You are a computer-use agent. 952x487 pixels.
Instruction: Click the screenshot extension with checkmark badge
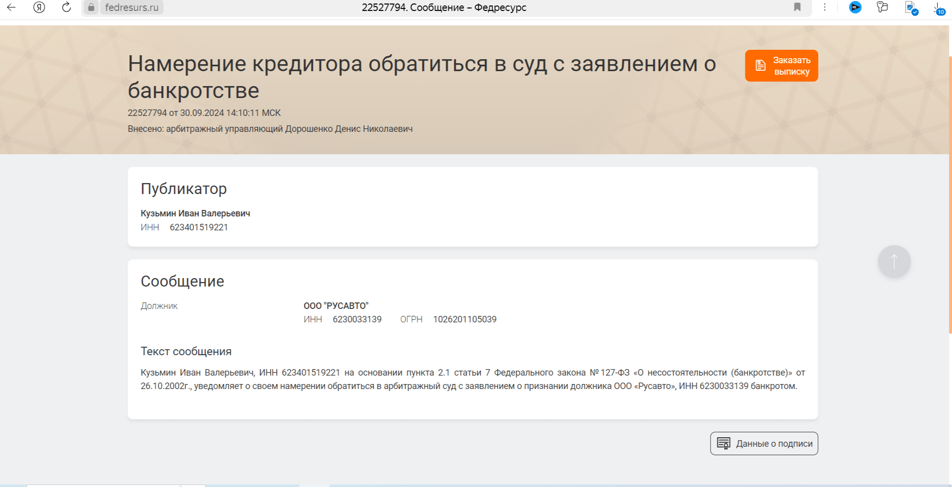click(909, 7)
